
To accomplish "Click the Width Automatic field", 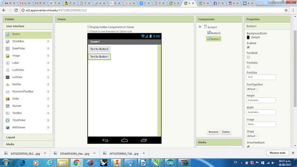I will [261, 112].
